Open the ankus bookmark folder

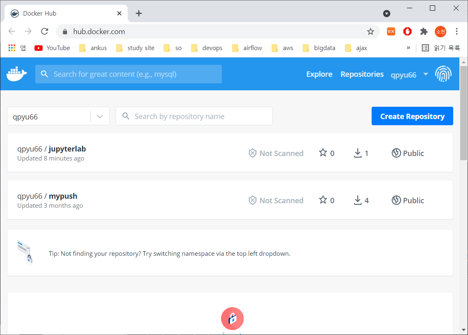click(93, 48)
